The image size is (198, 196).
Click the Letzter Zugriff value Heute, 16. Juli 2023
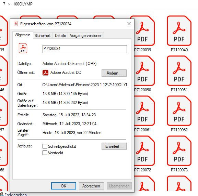72,133
